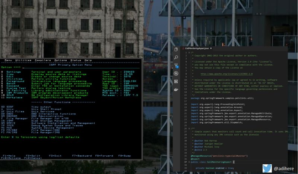298x174 pixels.
Task: Select the F File Manager function
Action: tap(15, 118)
